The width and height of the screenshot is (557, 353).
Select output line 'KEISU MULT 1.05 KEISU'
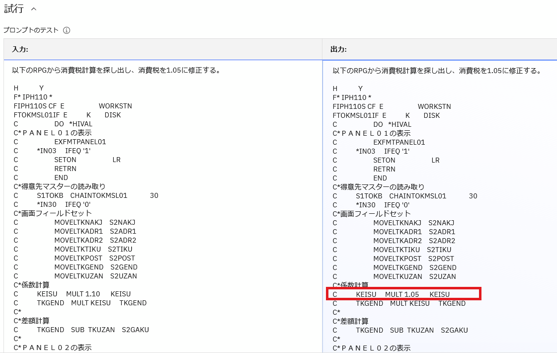tap(391, 295)
